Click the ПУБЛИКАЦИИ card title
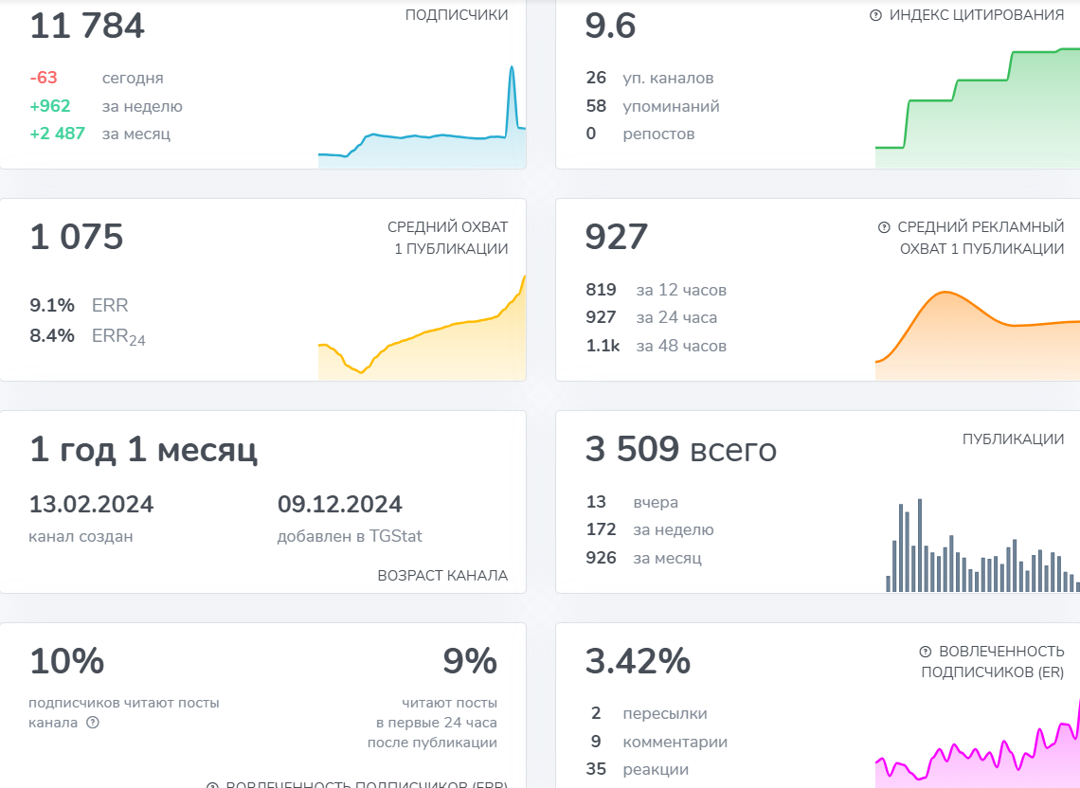 (x=1013, y=439)
